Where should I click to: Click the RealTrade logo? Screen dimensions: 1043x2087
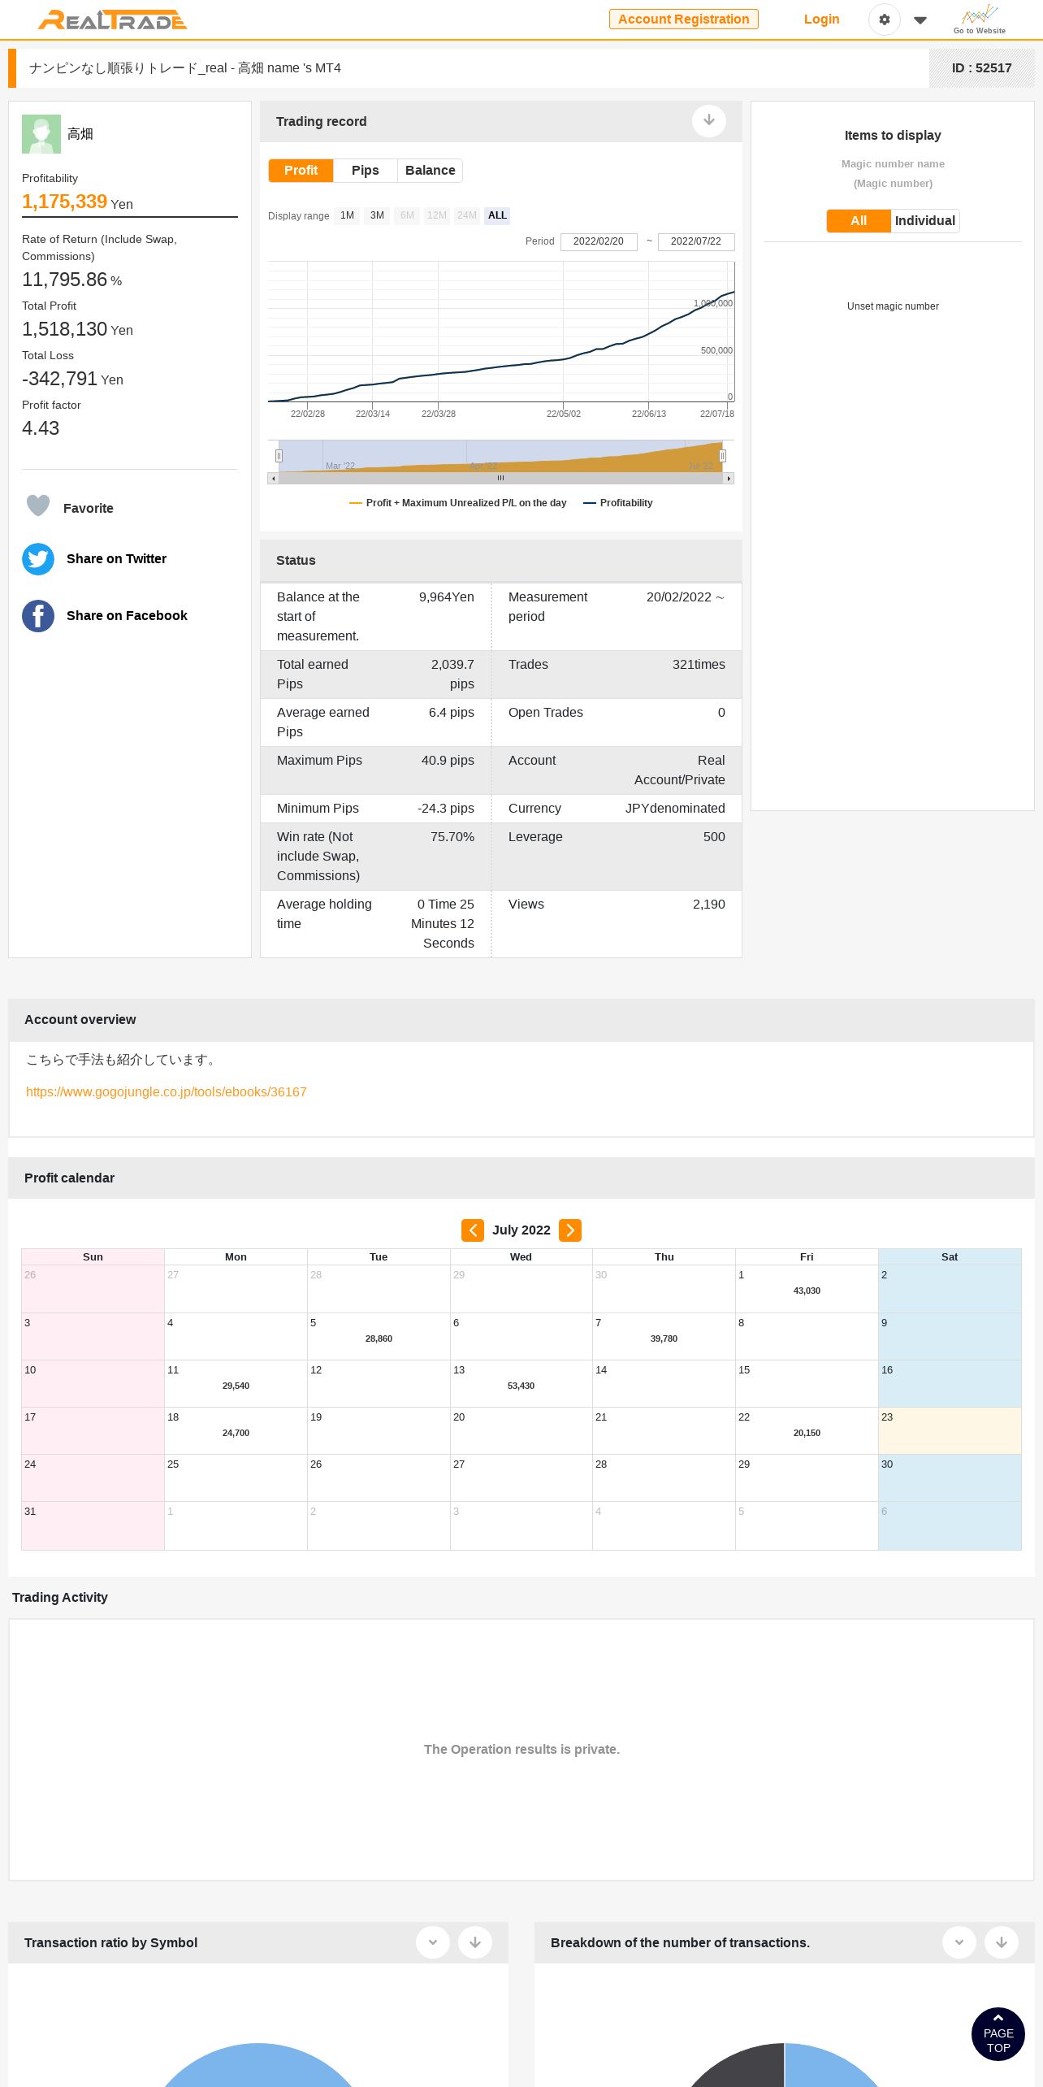click(x=112, y=20)
